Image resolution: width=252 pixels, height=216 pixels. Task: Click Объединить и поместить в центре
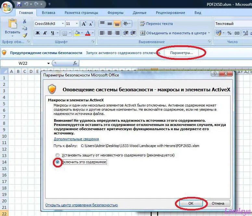pyautogui.click(x=173, y=33)
